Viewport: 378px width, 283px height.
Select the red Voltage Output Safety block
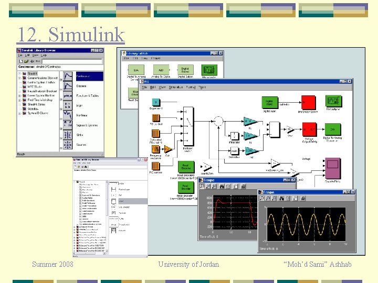(x=310, y=129)
